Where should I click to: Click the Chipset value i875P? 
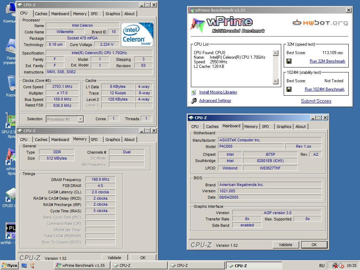pyautogui.click(x=270, y=154)
